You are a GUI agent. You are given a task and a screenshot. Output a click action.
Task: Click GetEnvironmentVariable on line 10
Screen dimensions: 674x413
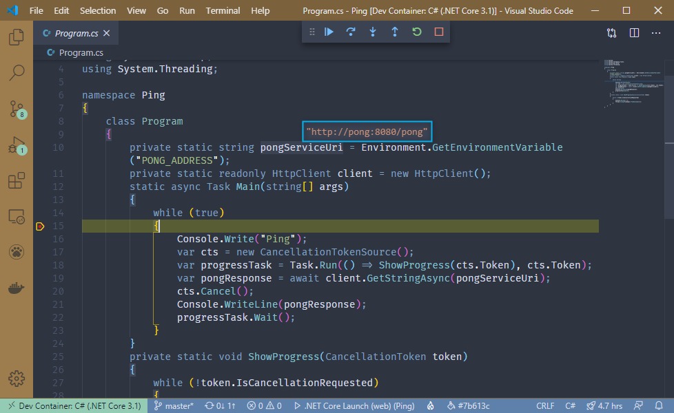pyautogui.click(x=498, y=148)
